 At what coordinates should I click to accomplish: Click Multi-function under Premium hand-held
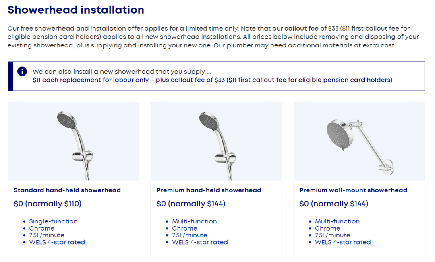tap(195, 221)
